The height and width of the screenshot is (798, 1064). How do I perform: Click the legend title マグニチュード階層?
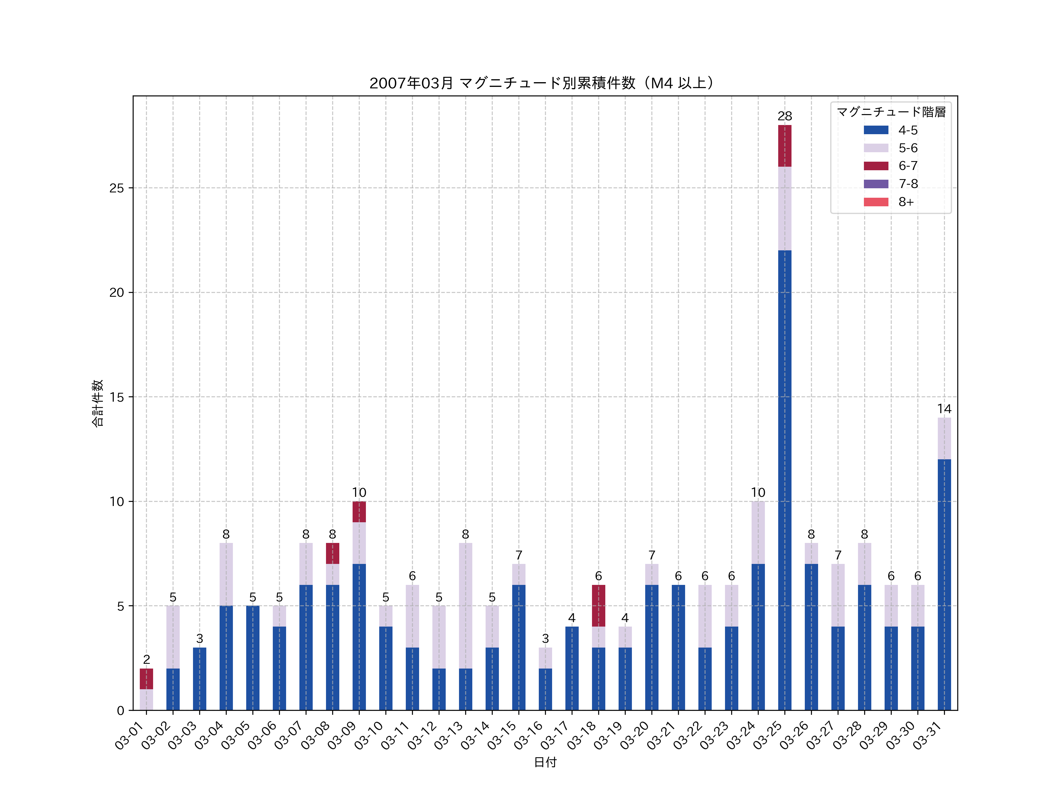891,112
